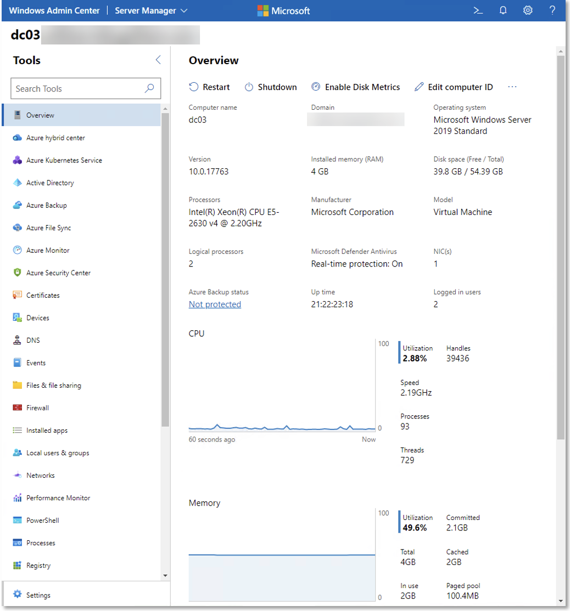Viewport: 570px width, 611px height.
Task: Collapse the Tools pane with the chevron
Action: 158,60
